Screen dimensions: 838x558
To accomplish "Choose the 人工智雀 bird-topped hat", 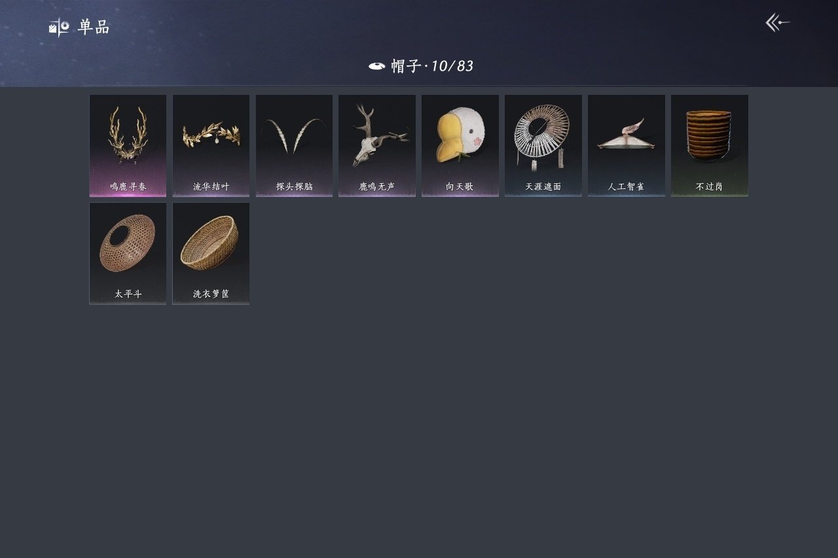I will 627,146.
